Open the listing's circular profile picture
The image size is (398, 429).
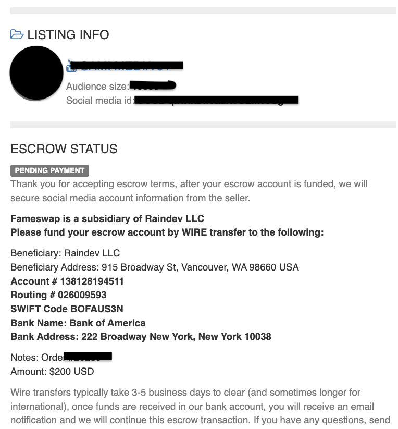(x=36, y=73)
